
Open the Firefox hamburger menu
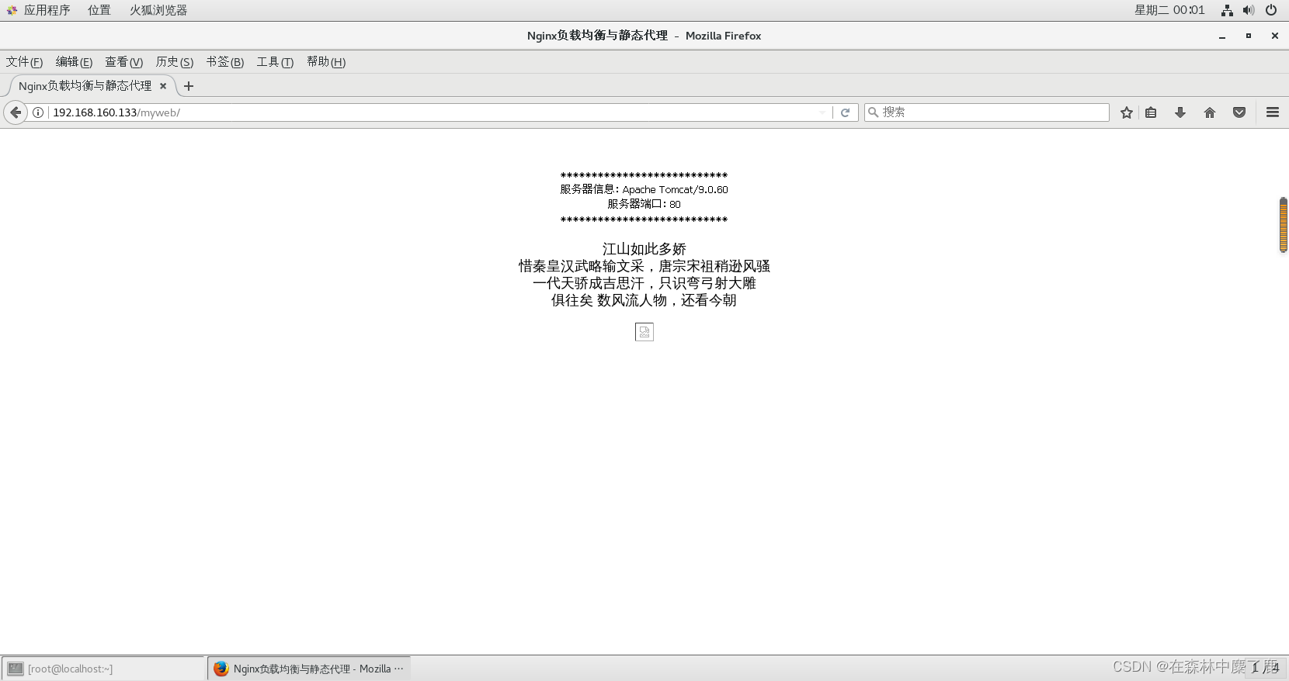pos(1273,112)
